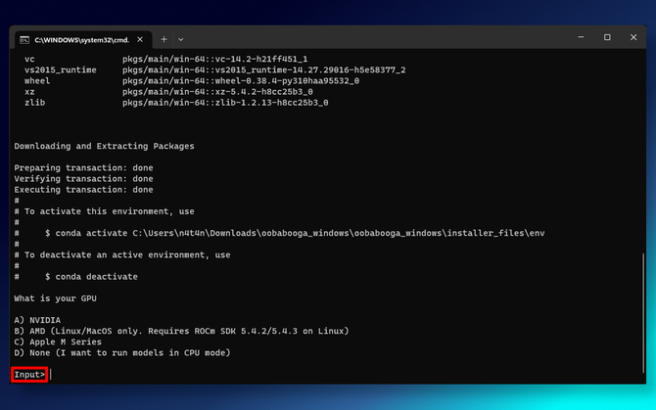Click the vc-14.2-h21ff451_1 package path

(x=215, y=60)
